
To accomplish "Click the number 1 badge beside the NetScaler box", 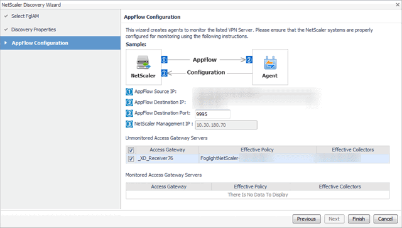I will coord(164,60).
